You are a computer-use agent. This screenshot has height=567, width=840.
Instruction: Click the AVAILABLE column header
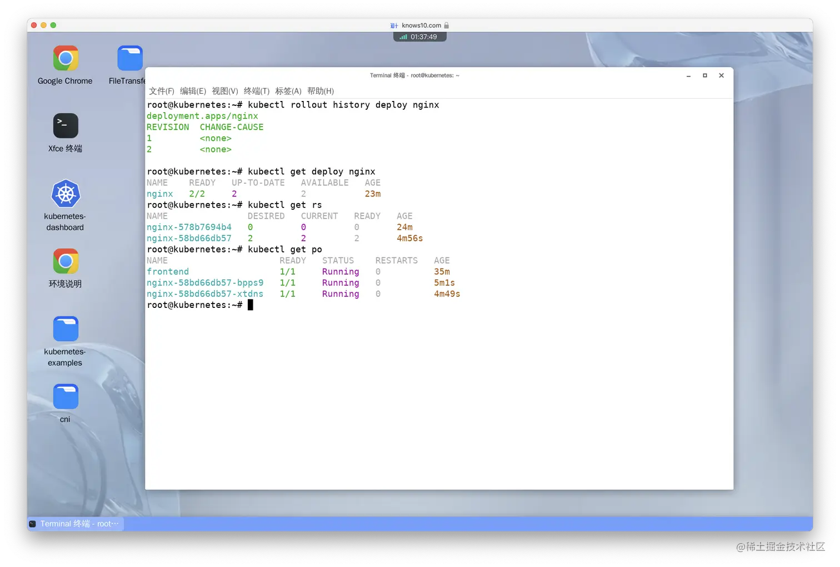click(325, 183)
